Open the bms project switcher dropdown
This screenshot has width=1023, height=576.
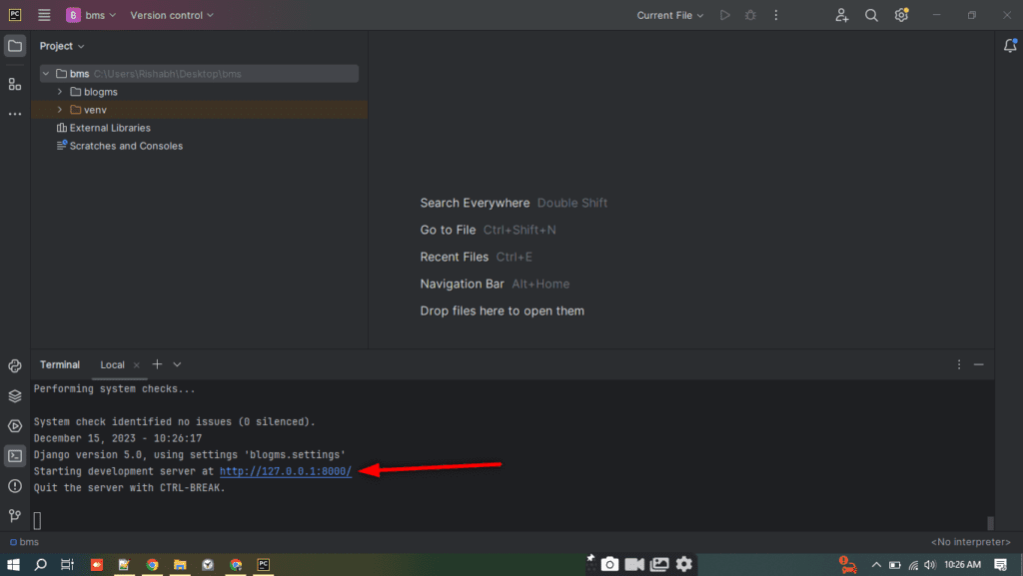coord(91,15)
